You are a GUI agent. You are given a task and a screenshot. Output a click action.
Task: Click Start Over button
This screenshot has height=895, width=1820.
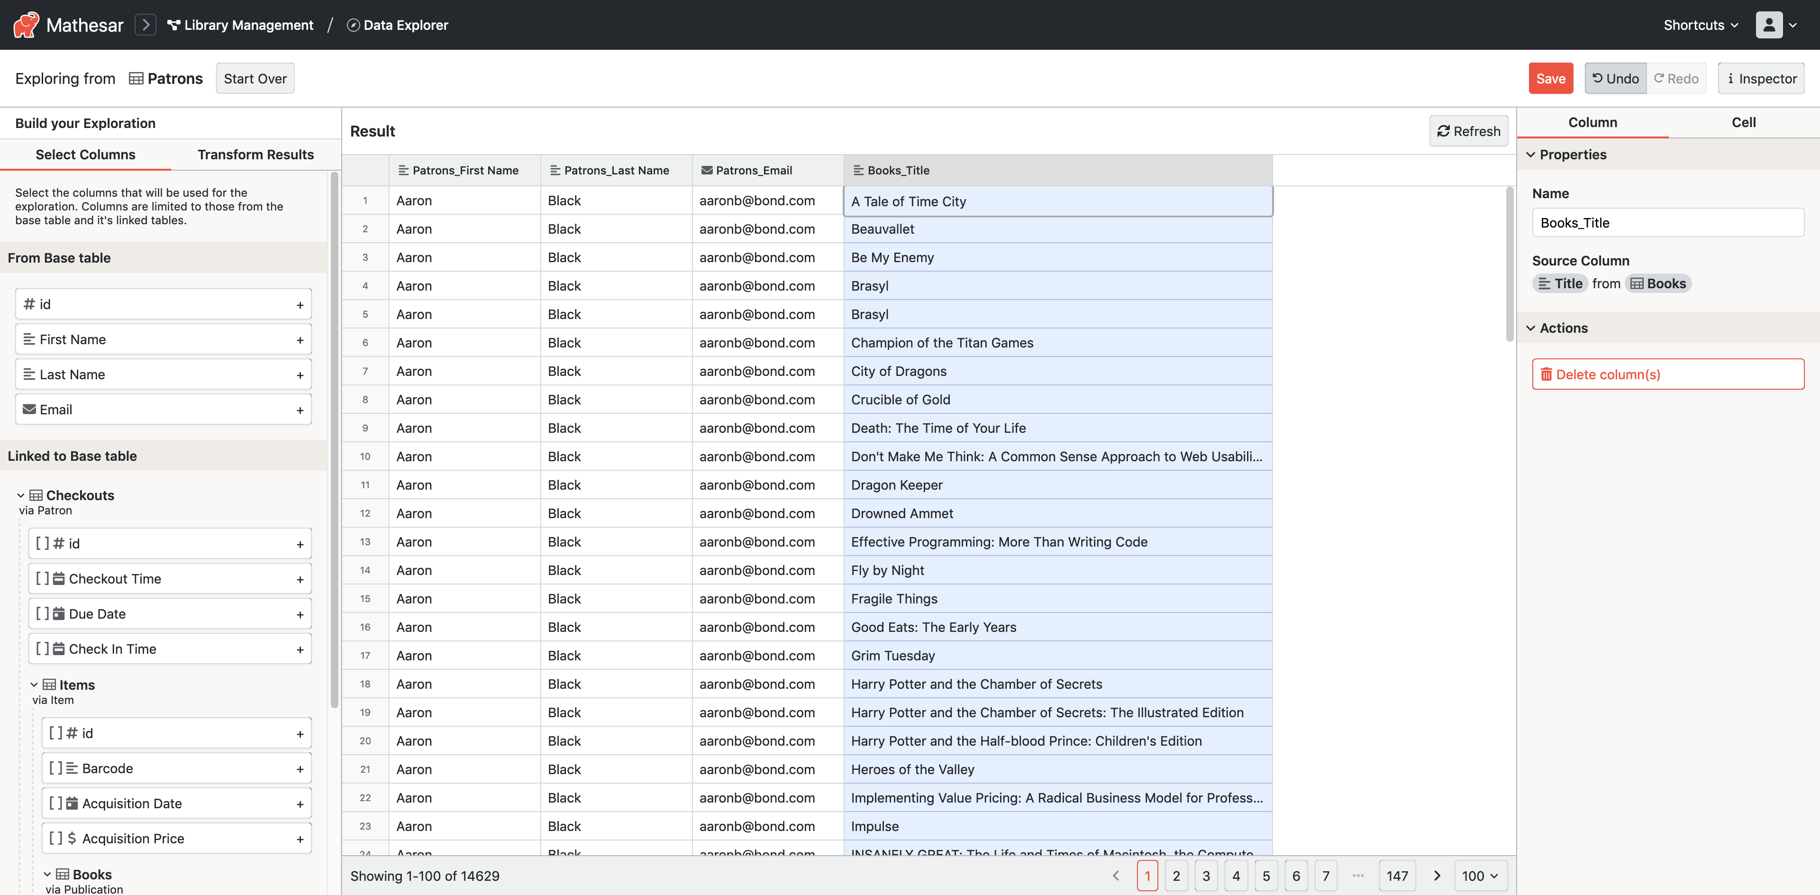pos(255,78)
